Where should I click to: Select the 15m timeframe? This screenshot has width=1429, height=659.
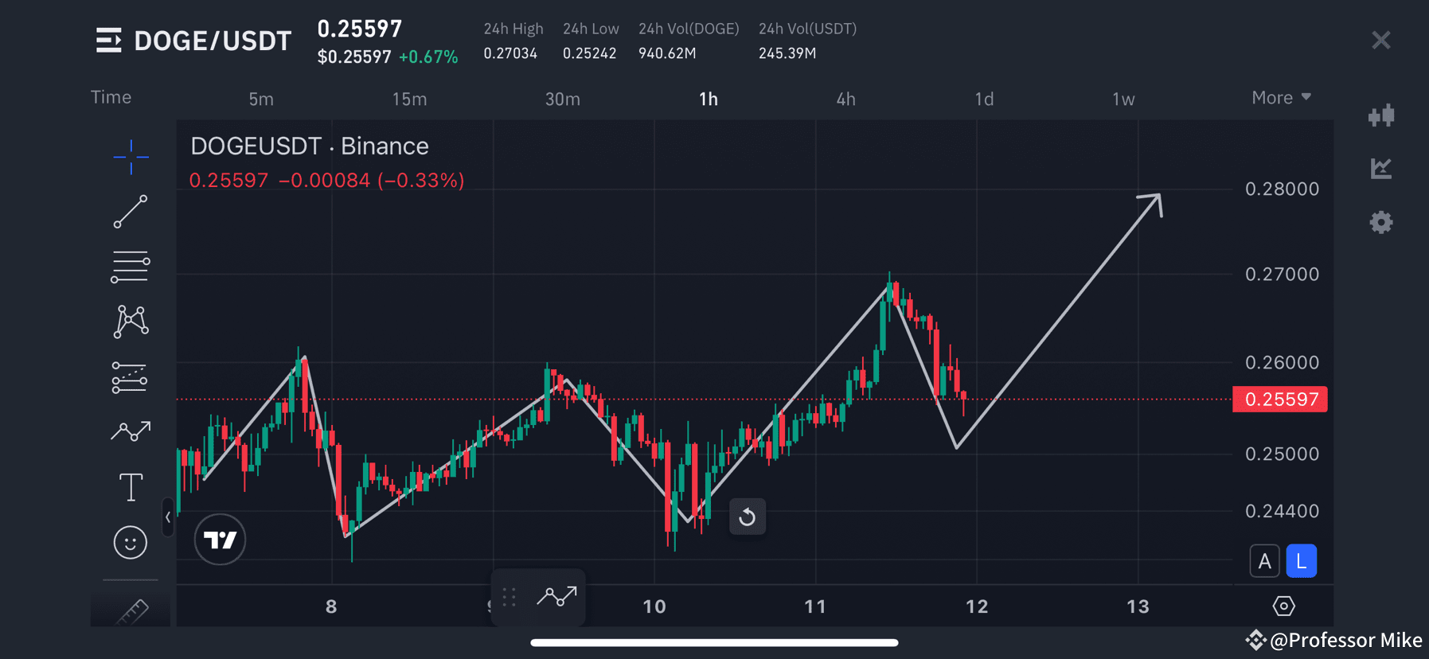tap(409, 99)
